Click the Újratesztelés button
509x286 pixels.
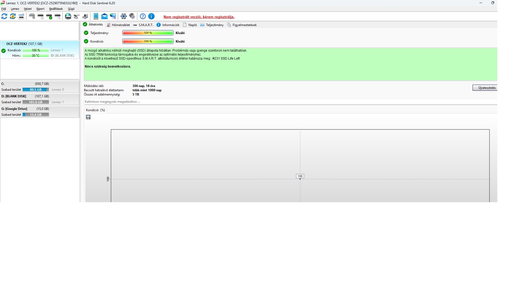coord(485,88)
